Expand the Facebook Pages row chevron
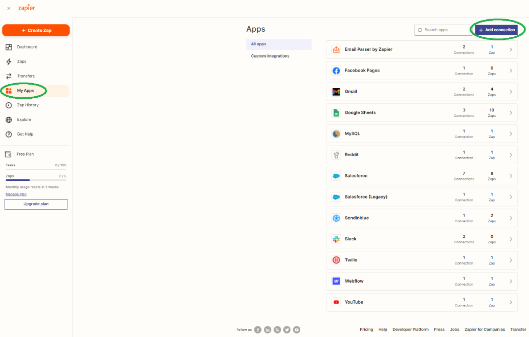This screenshot has width=529, height=337. tap(511, 71)
